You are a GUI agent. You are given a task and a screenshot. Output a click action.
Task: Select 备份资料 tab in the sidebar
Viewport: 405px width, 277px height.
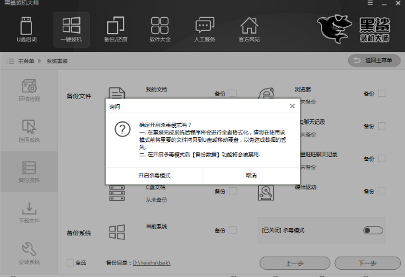[x=28, y=171]
